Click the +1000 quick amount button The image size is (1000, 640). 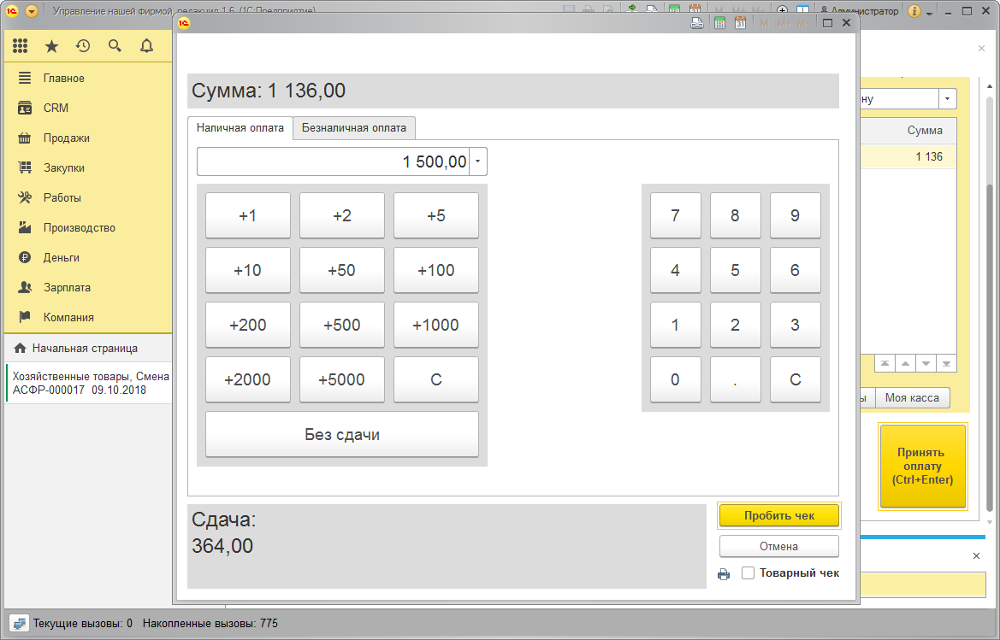click(x=436, y=325)
